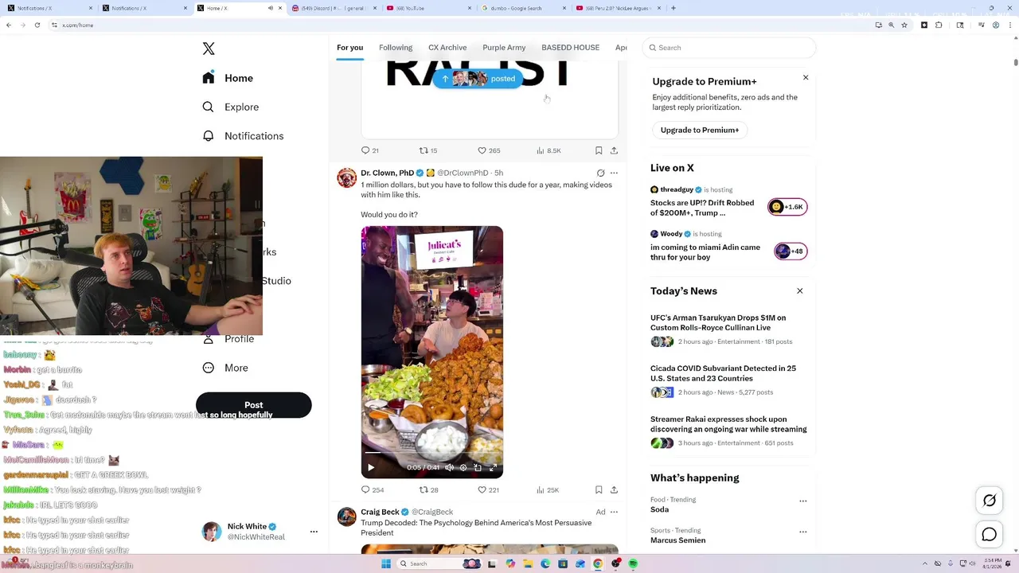Open Craig Beck profile link
This screenshot has width=1019, height=573.
(x=380, y=512)
